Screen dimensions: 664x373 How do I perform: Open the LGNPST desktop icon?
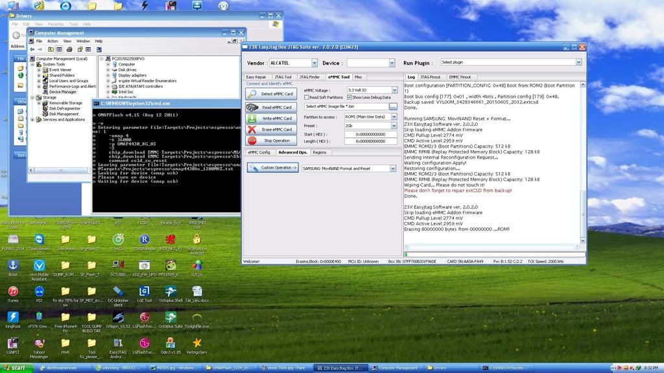click(x=13, y=346)
